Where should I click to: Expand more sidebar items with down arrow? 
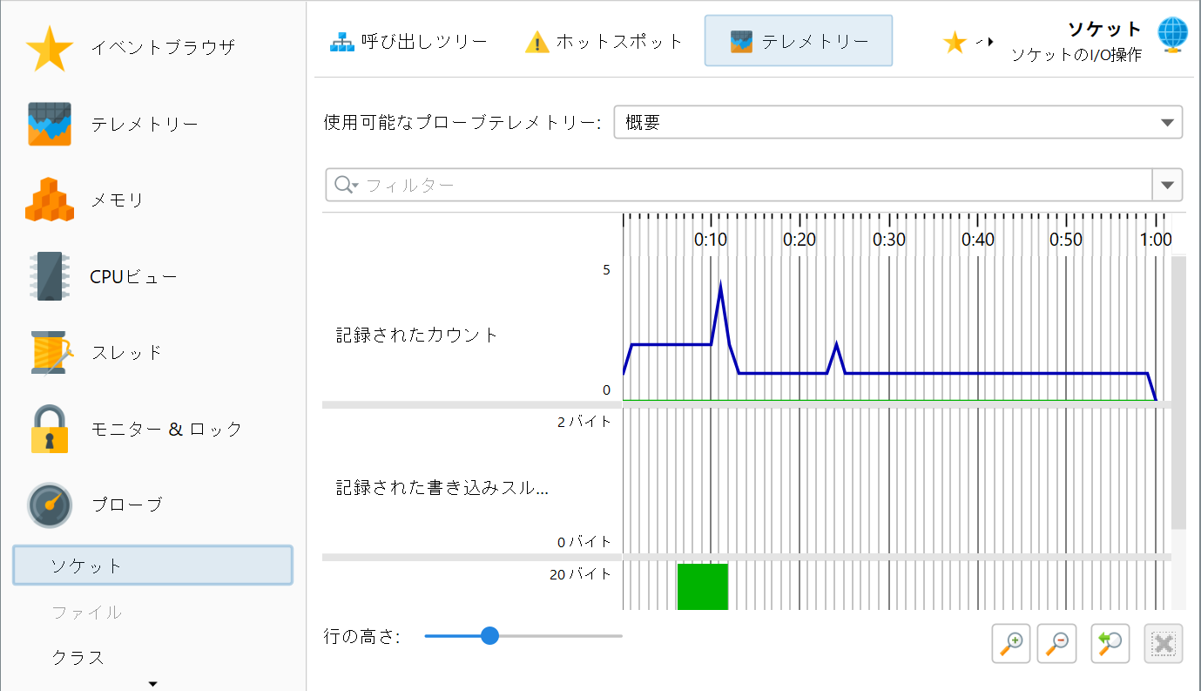tap(153, 683)
